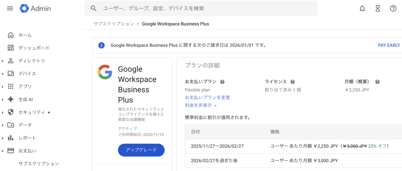The height and width of the screenshot is (171, 402).
Task: Expand the データ menu arrow
Action: tap(3, 125)
